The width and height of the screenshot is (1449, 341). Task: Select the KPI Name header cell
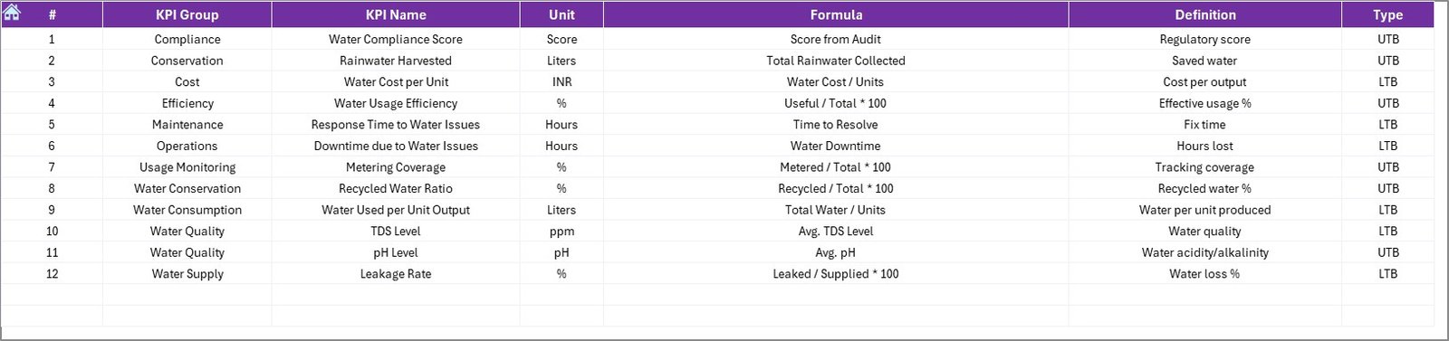[x=396, y=14]
